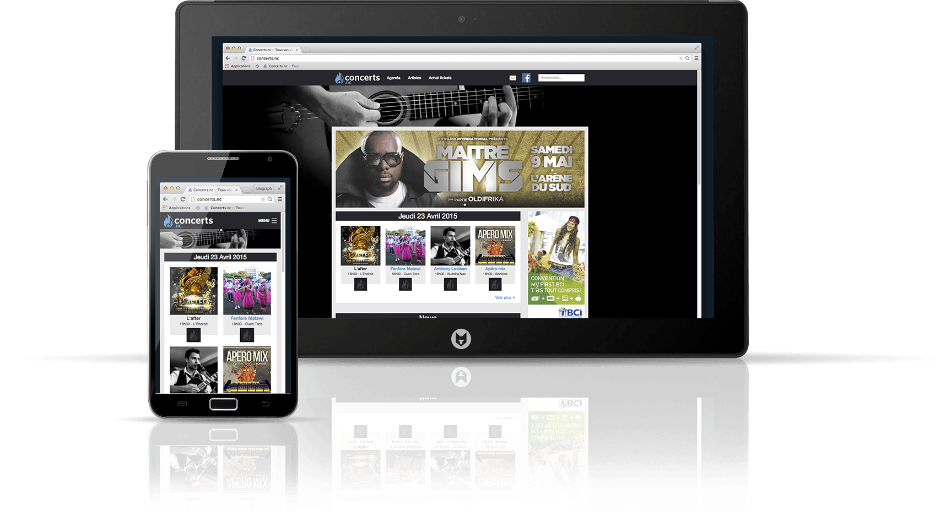The image size is (935, 511).
Task: Open the L'after poster on the tablet
Action: point(360,246)
